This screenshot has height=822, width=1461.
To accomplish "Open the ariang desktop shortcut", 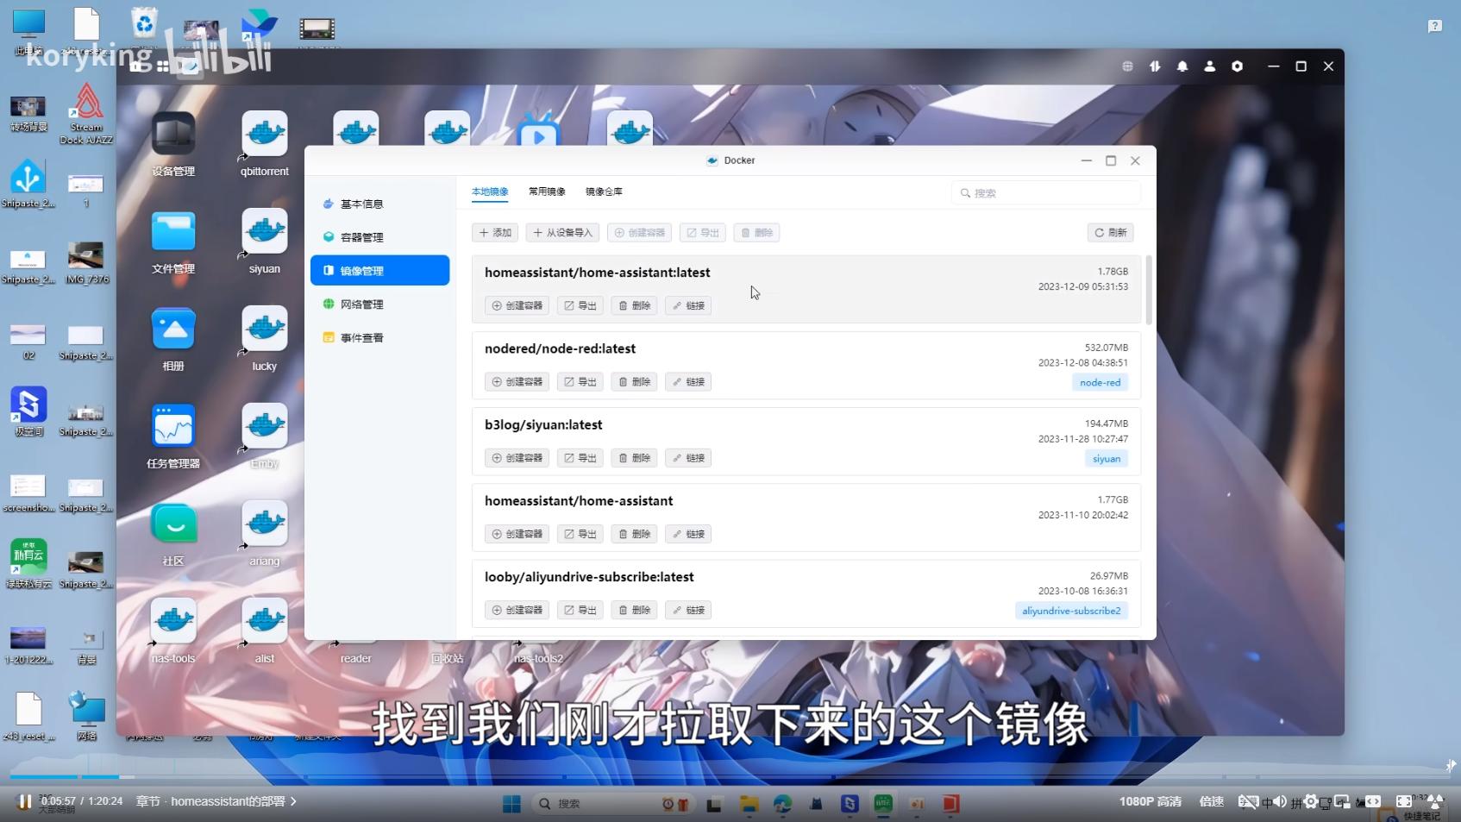I will coord(265,535).
